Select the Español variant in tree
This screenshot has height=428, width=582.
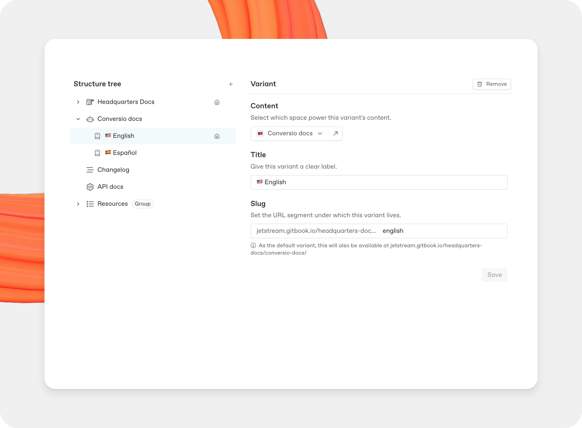pyautogui.click(x=124, y=153)
